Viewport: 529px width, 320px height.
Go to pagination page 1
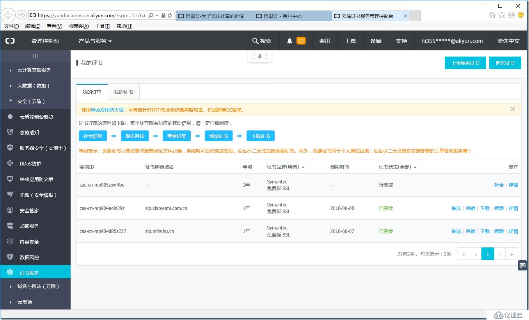(488, 254)
